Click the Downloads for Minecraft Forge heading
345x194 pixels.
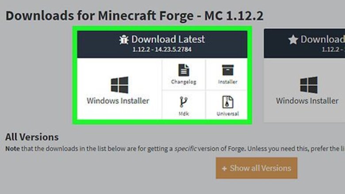tap(134, 16)
